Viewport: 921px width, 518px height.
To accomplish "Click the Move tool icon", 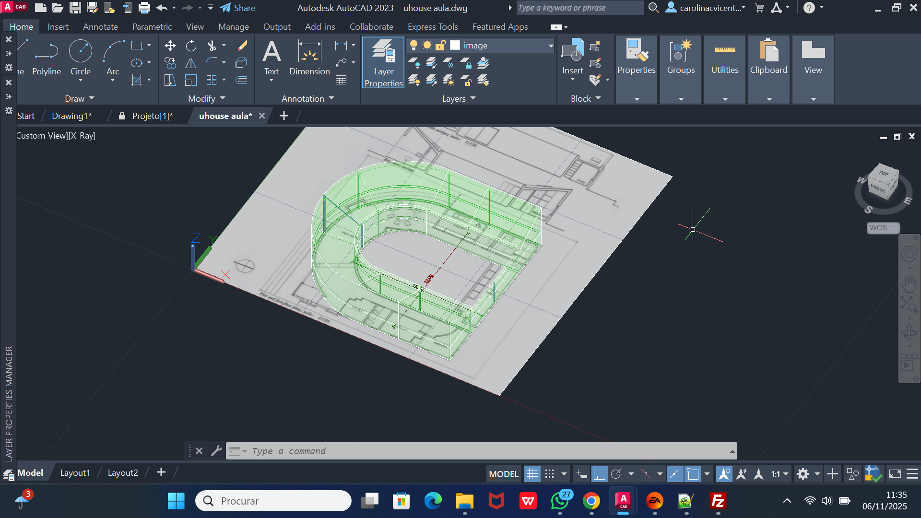I will click(170, 46).
